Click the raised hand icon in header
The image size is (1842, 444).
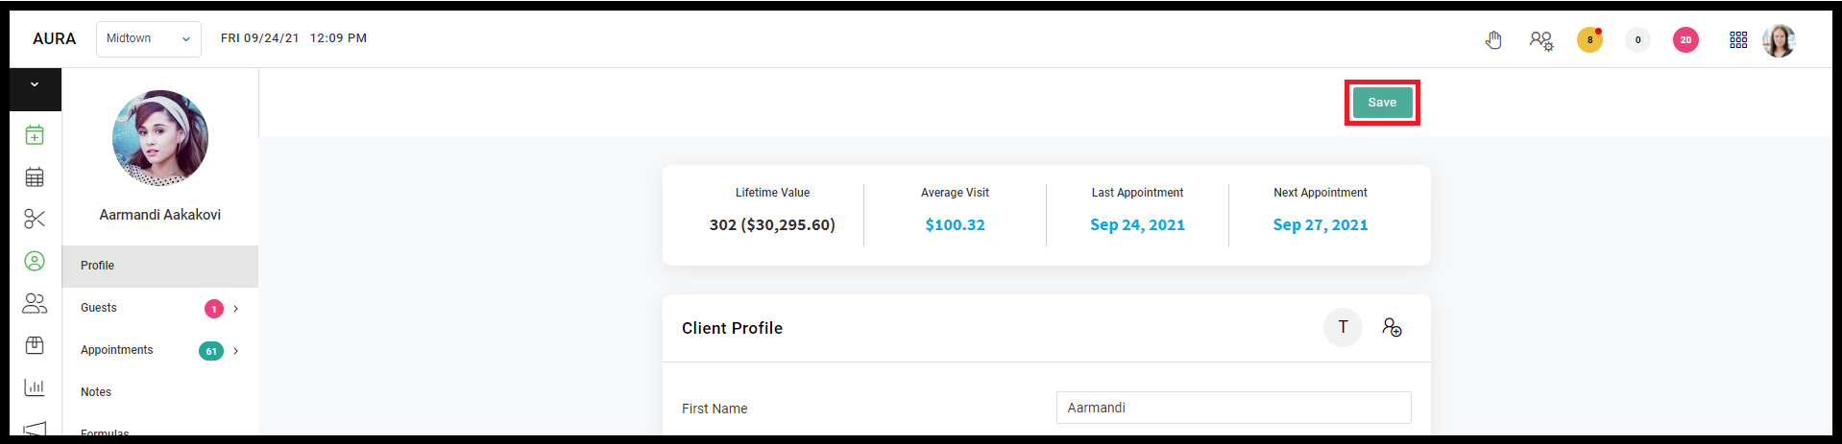tap(1493, 40)
